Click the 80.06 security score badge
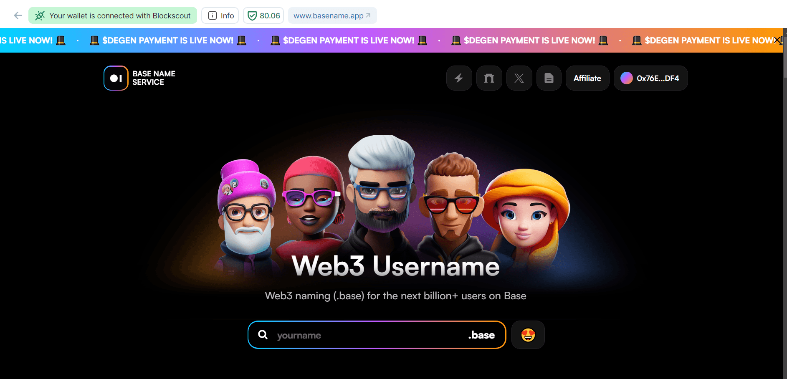Viewport: 787px width, 379px height. (x=263, y=15)
